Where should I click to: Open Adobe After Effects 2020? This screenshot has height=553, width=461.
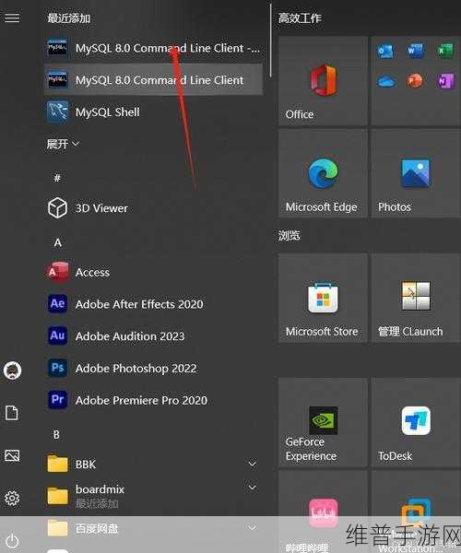pyautogui.click(x=153, y=304)
